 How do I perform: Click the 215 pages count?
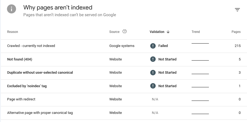(x=238, y=46)
